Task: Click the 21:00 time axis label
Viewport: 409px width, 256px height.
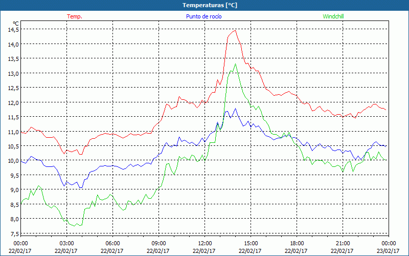Action: coord(343,244)
